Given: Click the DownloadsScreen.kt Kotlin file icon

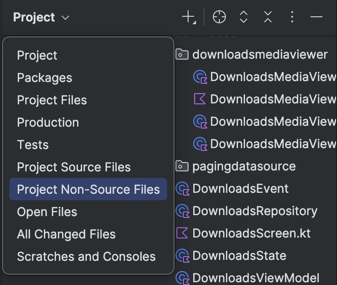Looking at the screenshot, I should point(182,233).
